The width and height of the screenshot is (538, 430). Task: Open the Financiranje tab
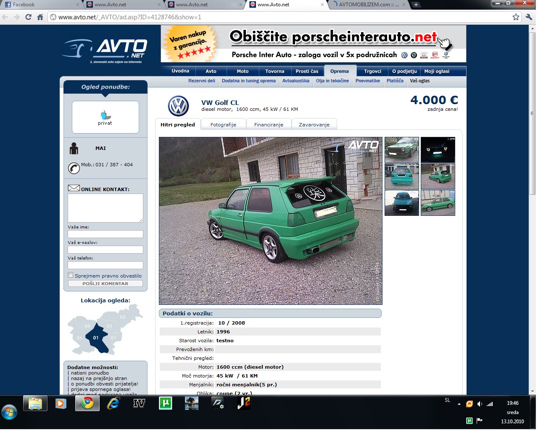(269, 125)
